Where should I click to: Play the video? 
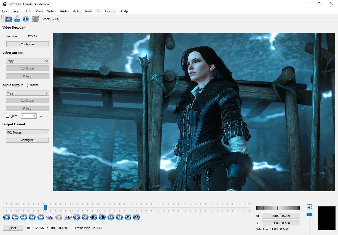coord(7,217)
